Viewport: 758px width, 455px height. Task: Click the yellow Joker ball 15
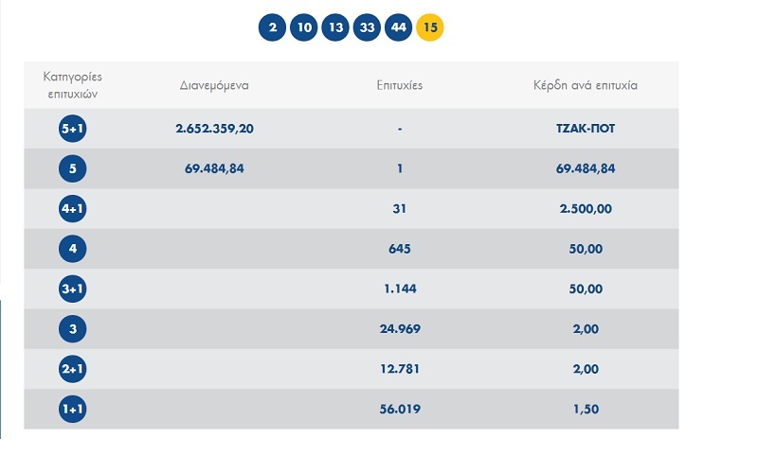click(x=430, y=27)
